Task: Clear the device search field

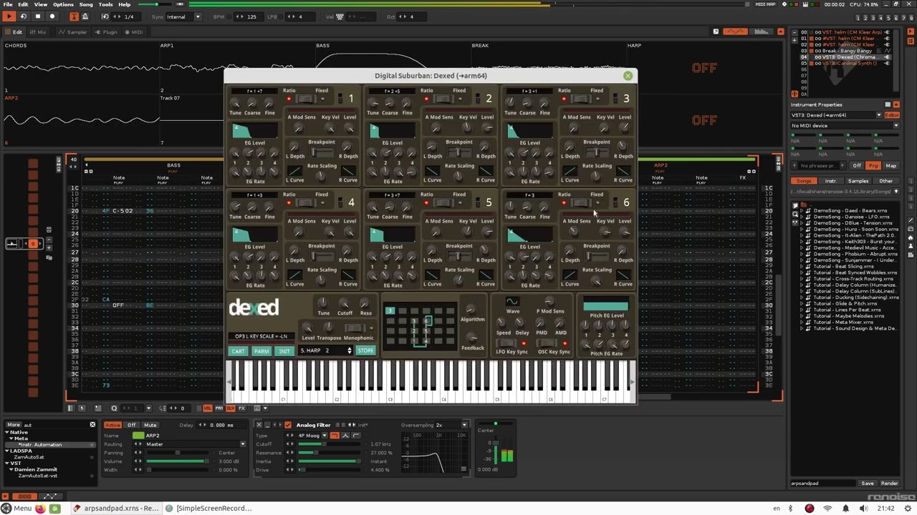Action: pos(92,425)
